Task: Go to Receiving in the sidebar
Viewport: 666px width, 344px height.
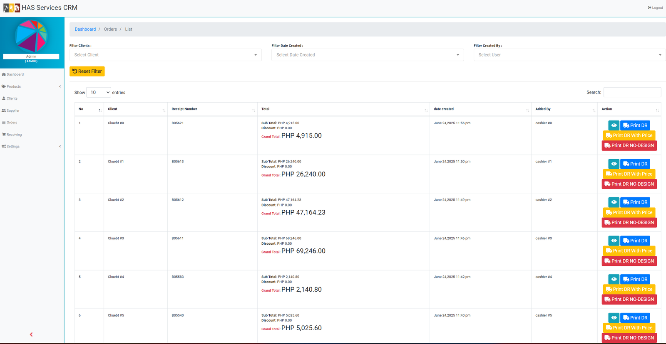Action: pyautogui.click(x=14, y=135)
